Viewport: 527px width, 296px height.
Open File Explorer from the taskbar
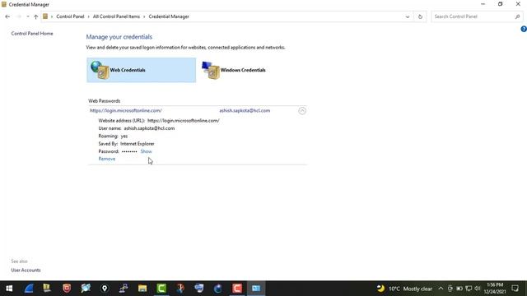[142, 289]
